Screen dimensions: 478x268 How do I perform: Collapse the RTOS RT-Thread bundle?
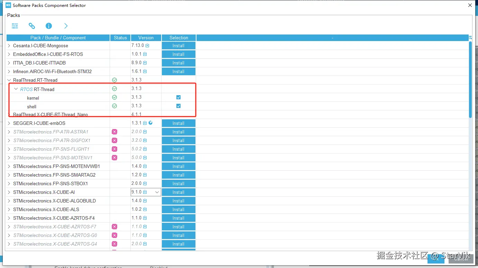16,89
